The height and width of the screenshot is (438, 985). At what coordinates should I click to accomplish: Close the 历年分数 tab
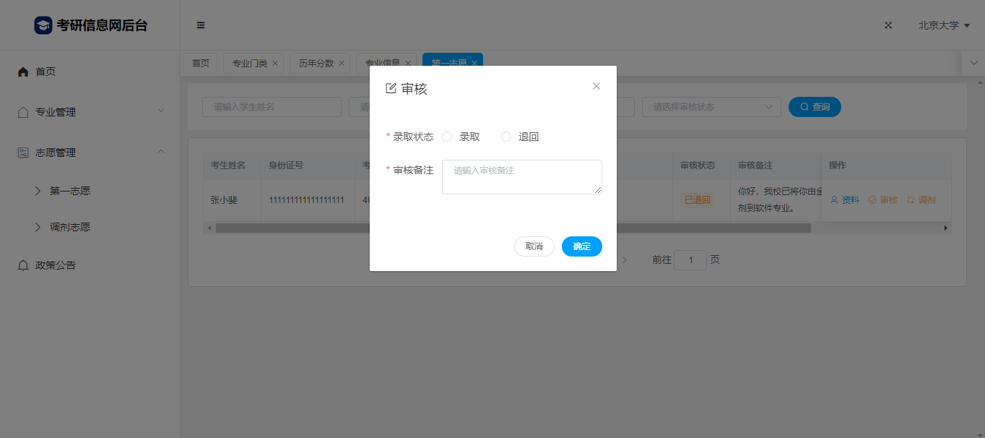coord(342,64)
